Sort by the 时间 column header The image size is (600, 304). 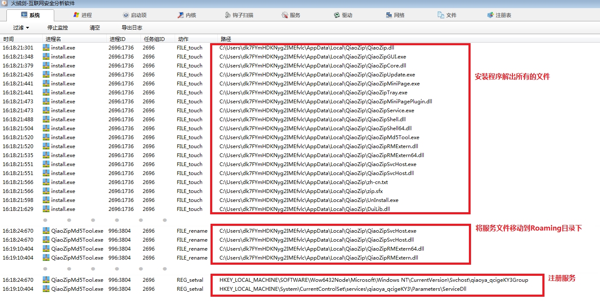(x=9, y=39)
